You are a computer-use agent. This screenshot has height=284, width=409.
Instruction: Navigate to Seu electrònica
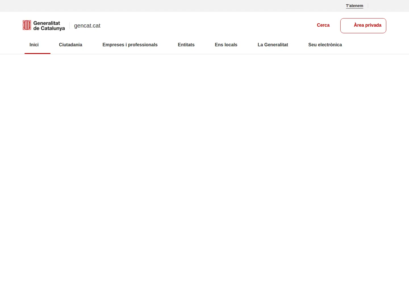coord(325,45)
